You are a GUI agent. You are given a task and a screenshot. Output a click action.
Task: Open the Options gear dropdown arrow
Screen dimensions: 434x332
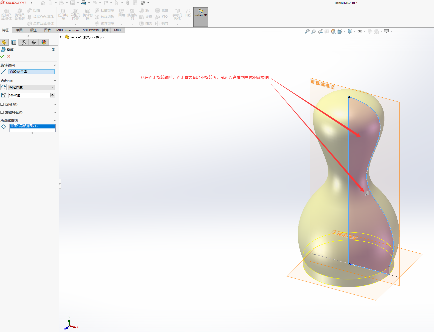point(148,3)
